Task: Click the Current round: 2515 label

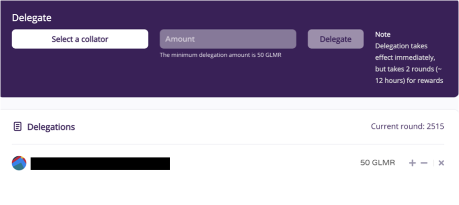Action: (x=407, y=126)
